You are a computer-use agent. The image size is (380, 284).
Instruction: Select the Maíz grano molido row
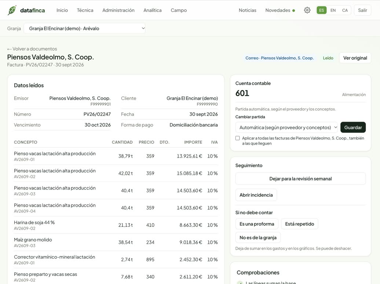pos(116,242)
